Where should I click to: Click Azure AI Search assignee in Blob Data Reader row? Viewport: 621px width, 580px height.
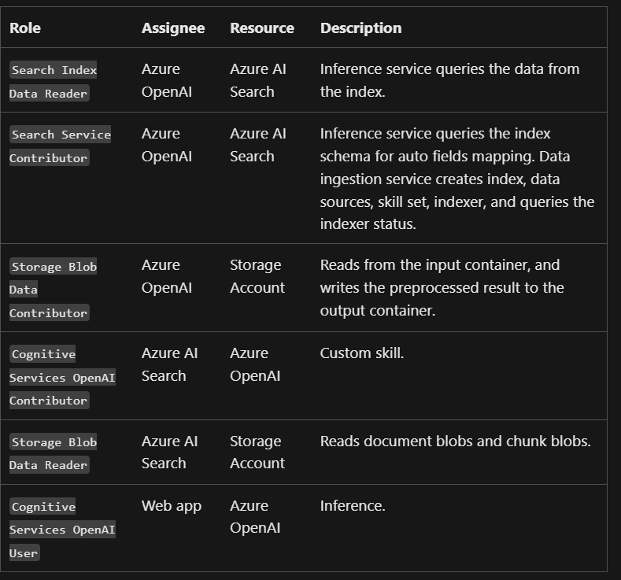click(169, 453)
